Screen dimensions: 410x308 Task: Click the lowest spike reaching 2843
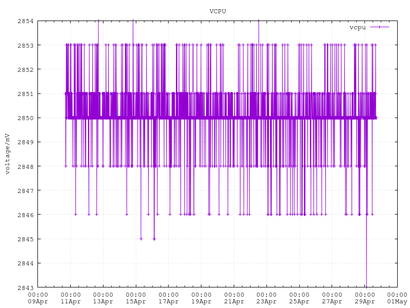tap(366, 286)
